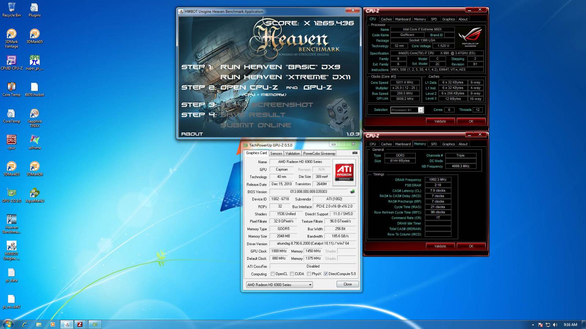The width and height of the screenshot is (586, 329).
Task: Click the Windows Start orb
Action: [x=8, y=324]
